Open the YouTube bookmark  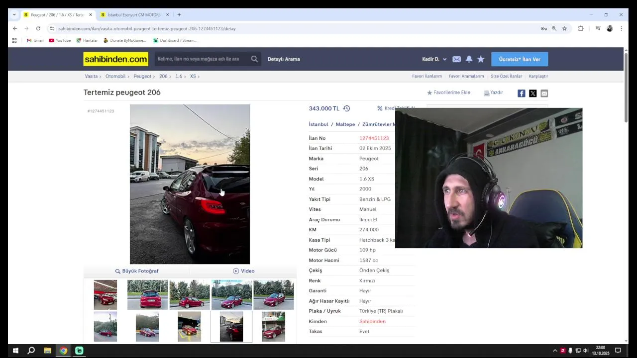(60, 40)
